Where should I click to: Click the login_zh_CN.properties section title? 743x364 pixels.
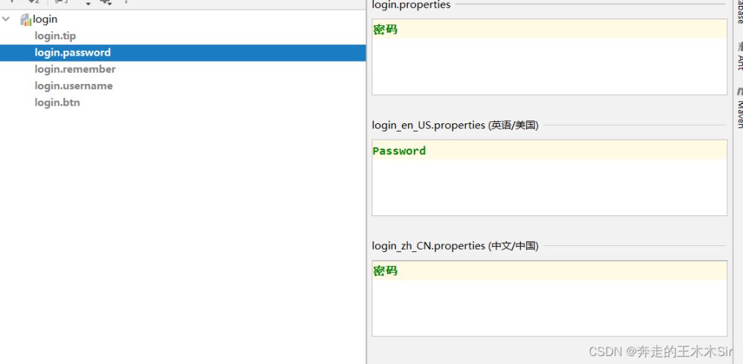tap(455, 246)
